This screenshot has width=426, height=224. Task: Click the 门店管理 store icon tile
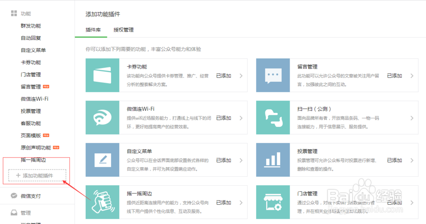click(x=273, y=202)
